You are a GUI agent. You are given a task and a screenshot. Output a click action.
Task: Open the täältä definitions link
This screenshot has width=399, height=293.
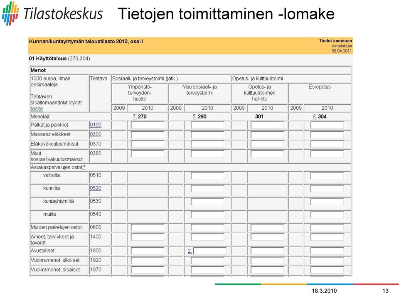pos(37,108)
